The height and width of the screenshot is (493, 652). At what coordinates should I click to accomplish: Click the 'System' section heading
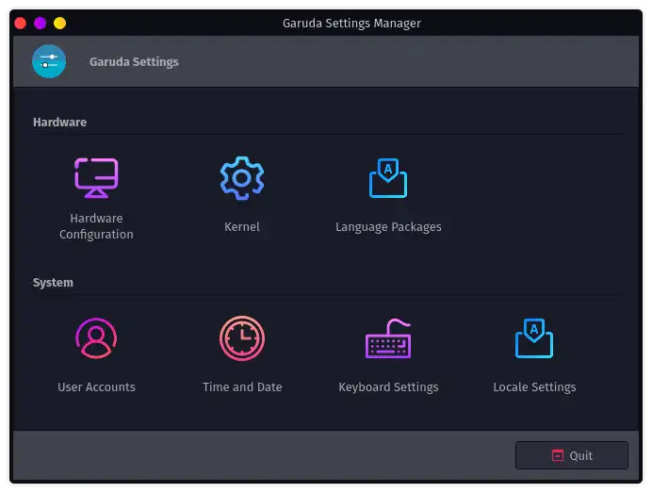coord(53,283)
